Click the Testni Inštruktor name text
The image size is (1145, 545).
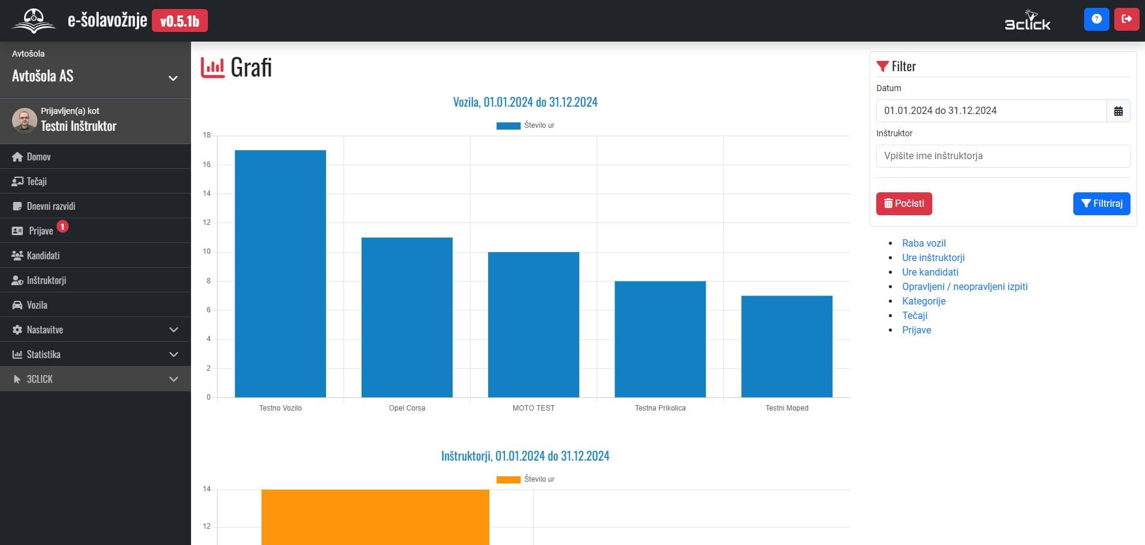coord(78,126)
